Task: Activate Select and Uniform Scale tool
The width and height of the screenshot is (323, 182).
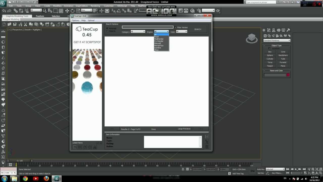Action: (x=78, y=11)
